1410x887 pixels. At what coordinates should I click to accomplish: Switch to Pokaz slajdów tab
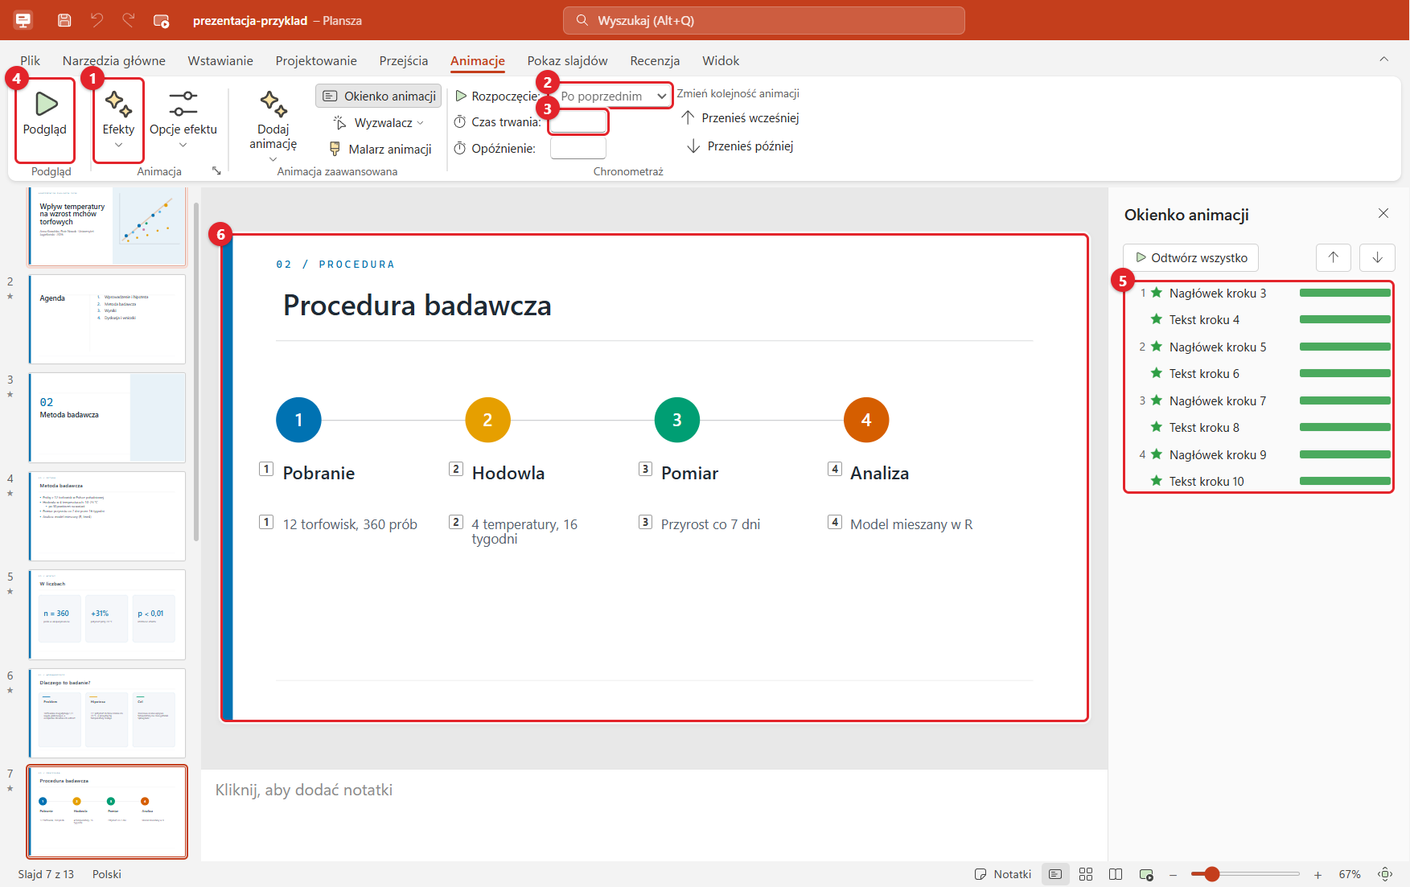tap(567, 61)
